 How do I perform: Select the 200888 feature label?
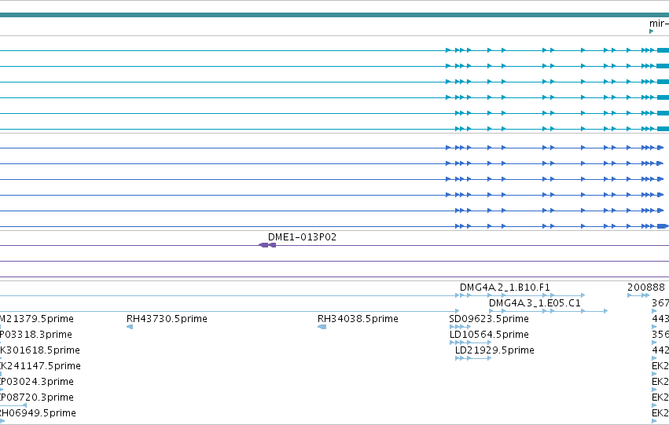646,288
